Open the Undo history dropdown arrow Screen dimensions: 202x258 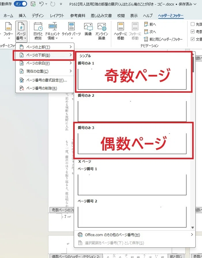click(x=46, y=4)
